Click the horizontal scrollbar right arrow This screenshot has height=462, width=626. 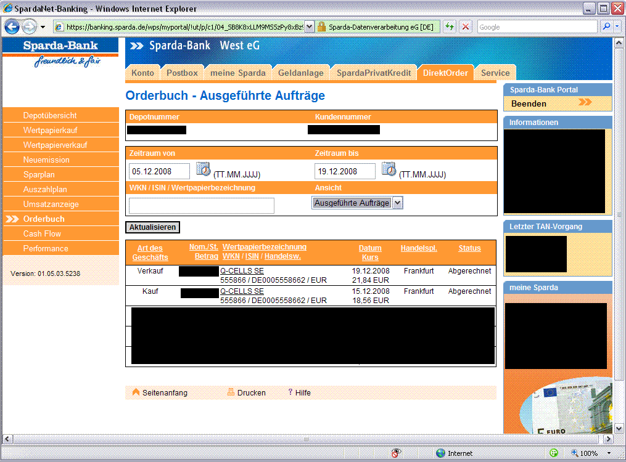pos(608,439)
